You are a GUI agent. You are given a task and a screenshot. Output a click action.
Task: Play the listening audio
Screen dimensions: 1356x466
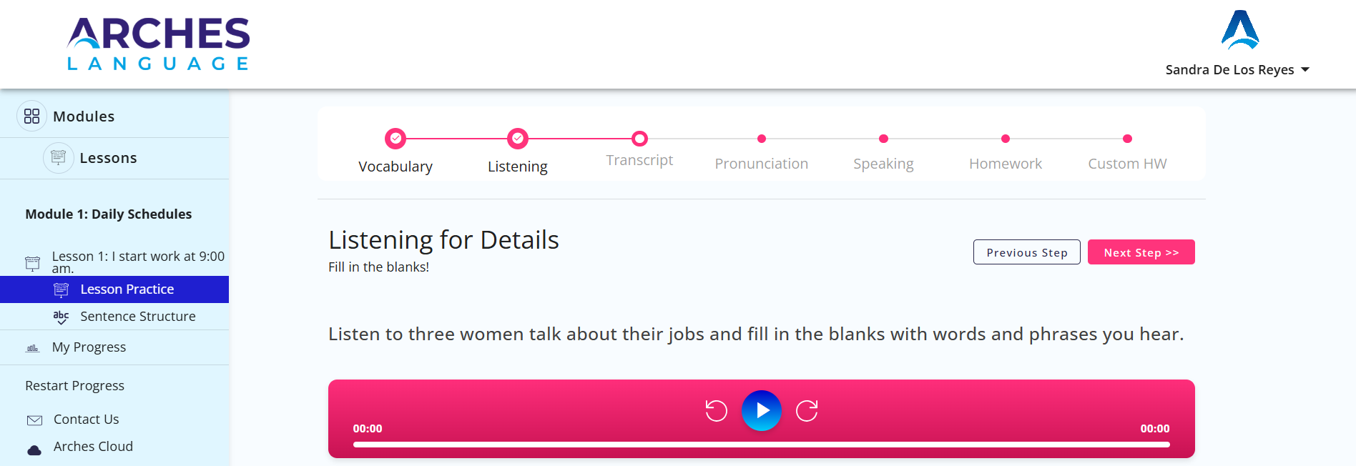click(761, 410)
